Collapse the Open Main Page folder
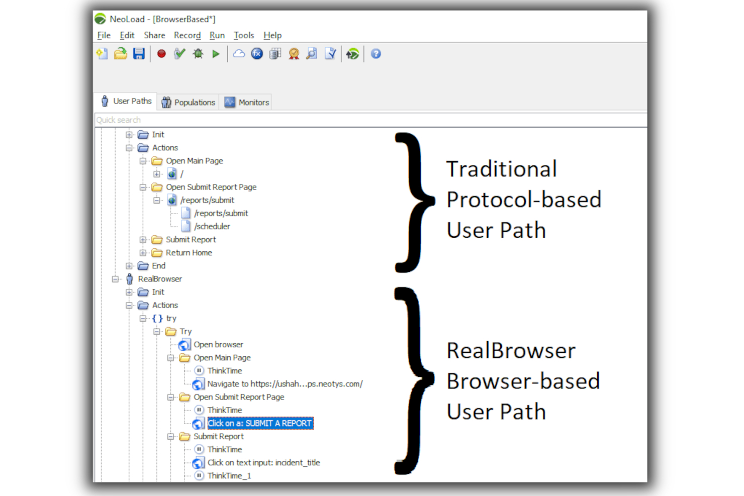This screenshot has height=496, width=744. click(x=144, y=161)
